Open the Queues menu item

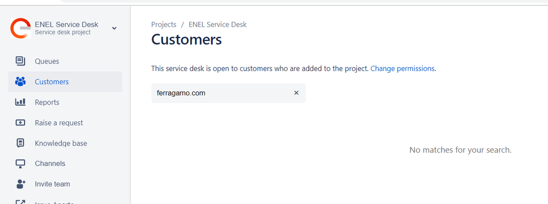tap(65, 61)
